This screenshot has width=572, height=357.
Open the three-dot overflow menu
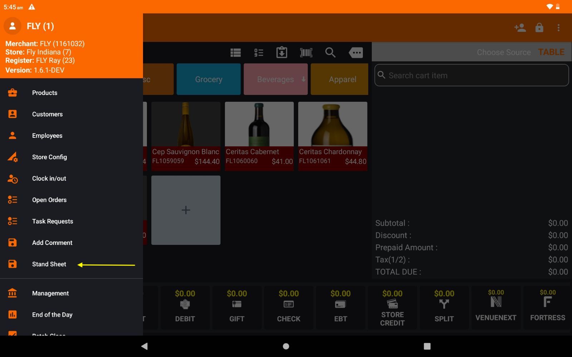558,27
